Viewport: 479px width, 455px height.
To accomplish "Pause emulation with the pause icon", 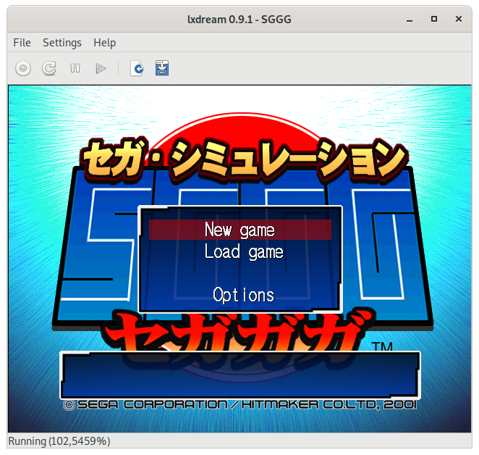I will coord(75,68).
